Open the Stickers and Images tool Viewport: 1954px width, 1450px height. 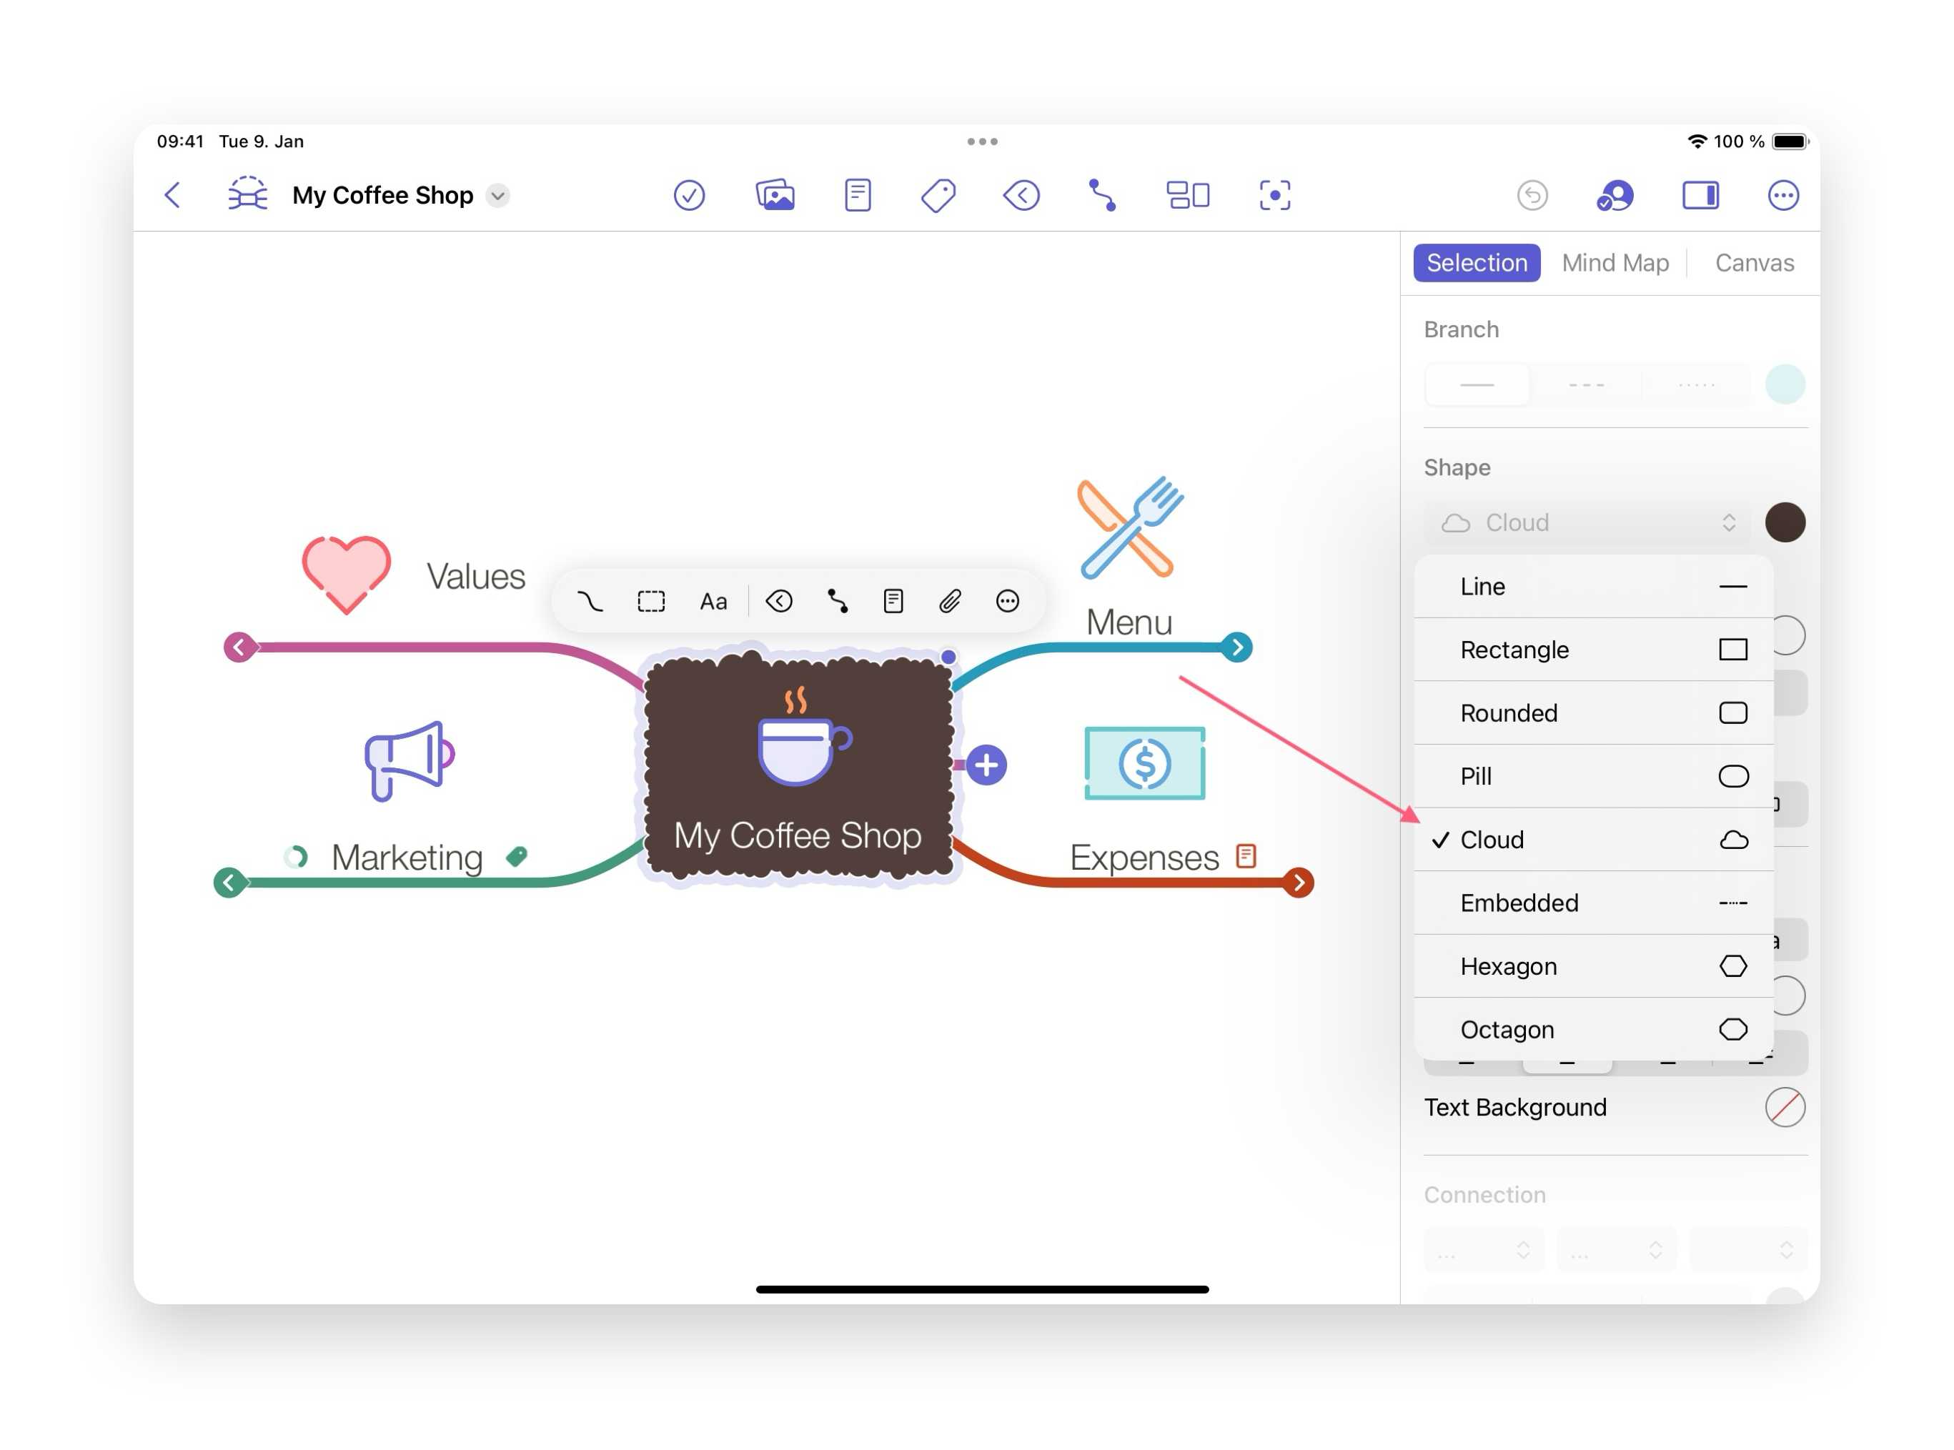tap(776, 195)
